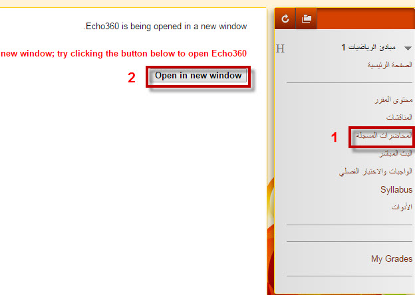Open the المناقشات discussions link
Screen dimensions: 415x295
click(x=399, y=116)
